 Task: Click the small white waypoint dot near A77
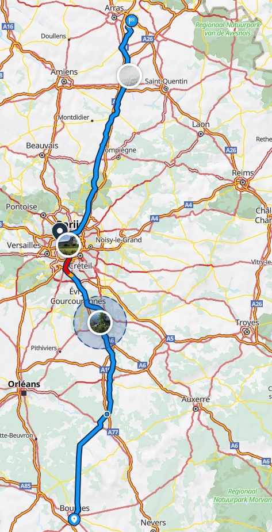point(107,414)
